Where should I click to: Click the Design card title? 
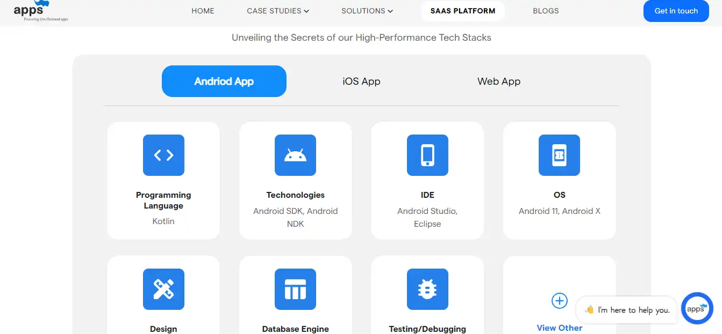163,329
